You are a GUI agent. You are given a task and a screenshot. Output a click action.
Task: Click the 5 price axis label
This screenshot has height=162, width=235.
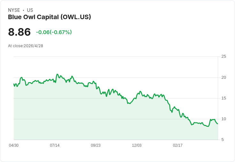pyautogui.click(x=223, y=140)
